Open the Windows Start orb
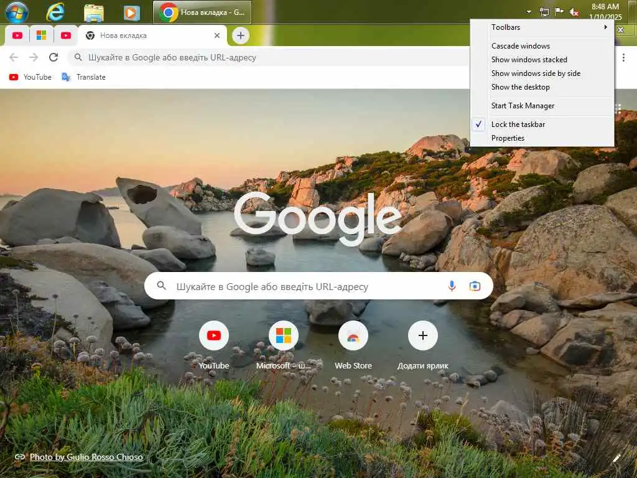The image size is (637, 478). click(x=17, y=12)
